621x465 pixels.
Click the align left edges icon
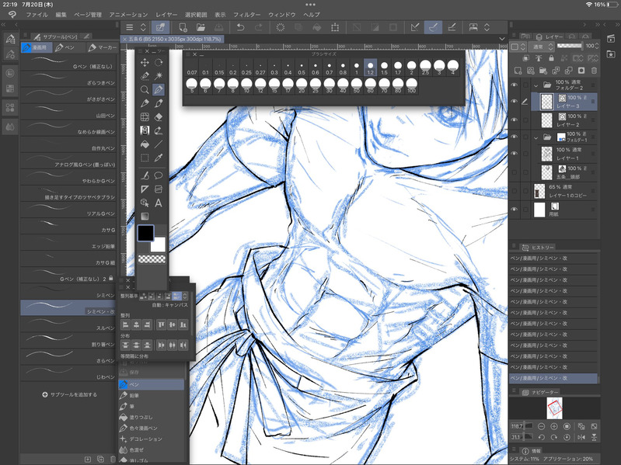click(125, 324)
